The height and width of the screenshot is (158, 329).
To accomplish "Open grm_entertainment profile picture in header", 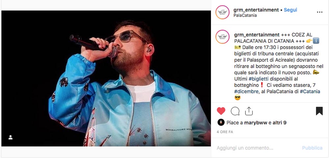I will coord(222,12).
